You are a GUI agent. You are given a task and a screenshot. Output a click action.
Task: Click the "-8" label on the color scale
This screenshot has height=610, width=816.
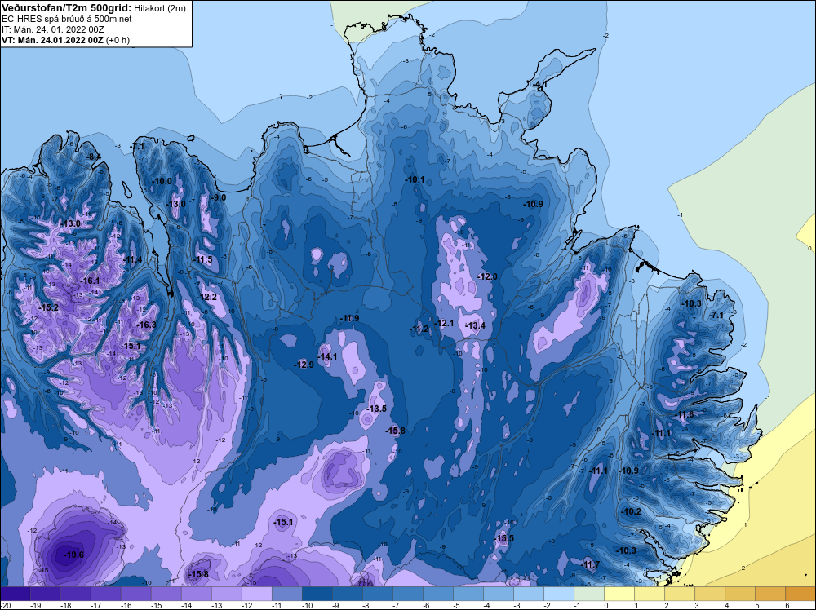click(x=366, y=605)
